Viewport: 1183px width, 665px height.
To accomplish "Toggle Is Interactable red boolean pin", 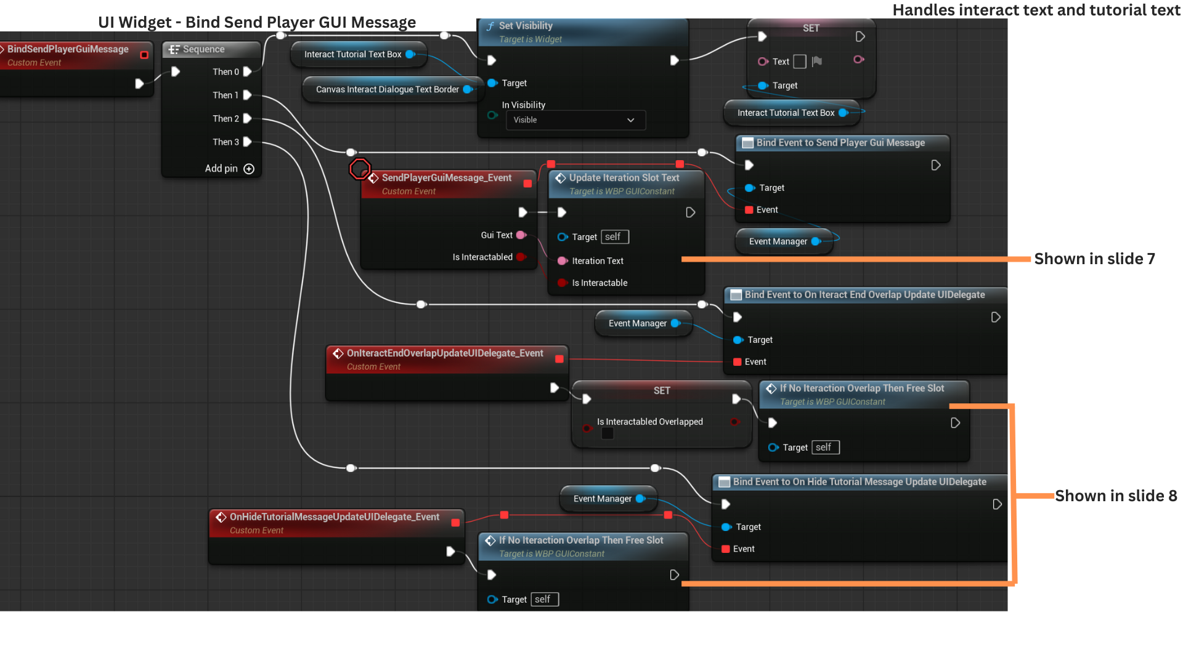I will point(562,283).
